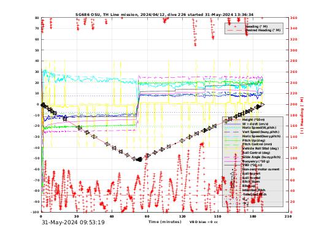Click the Roll to port triangle legend marker
This screenshot has height=239, width=319.
[x=232, y=174]
